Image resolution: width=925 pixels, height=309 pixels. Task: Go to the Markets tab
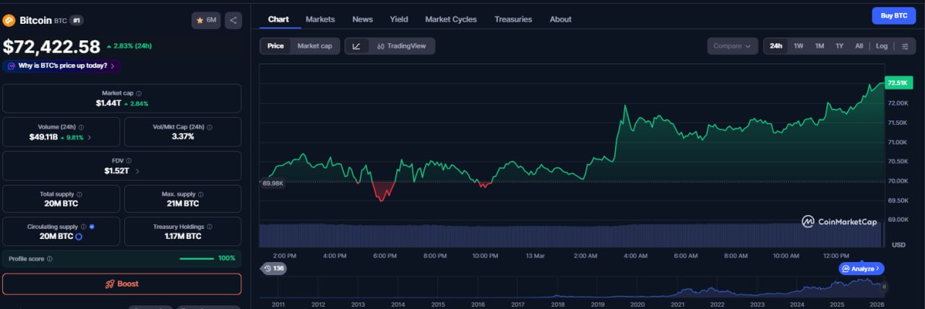(320, 19)
